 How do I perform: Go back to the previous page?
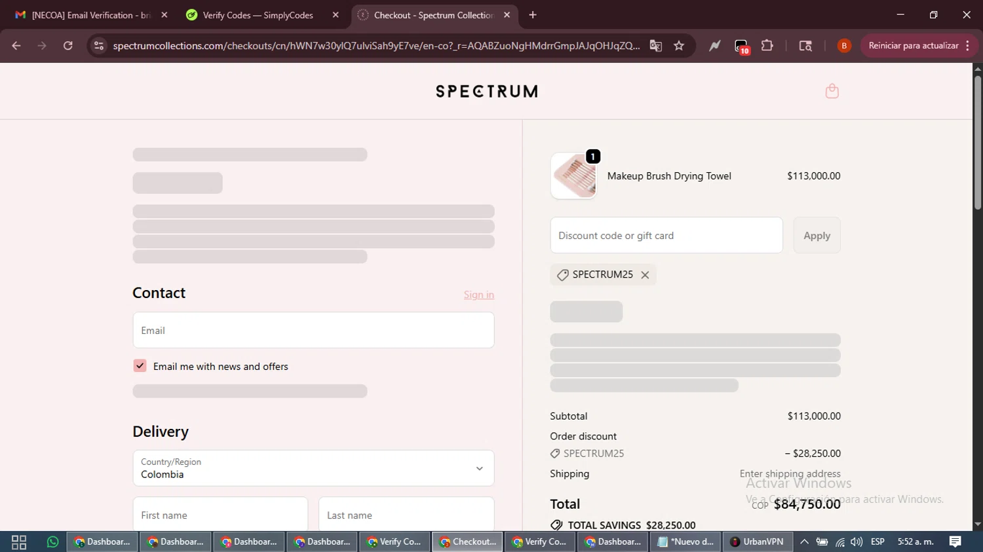click(16, 46)
